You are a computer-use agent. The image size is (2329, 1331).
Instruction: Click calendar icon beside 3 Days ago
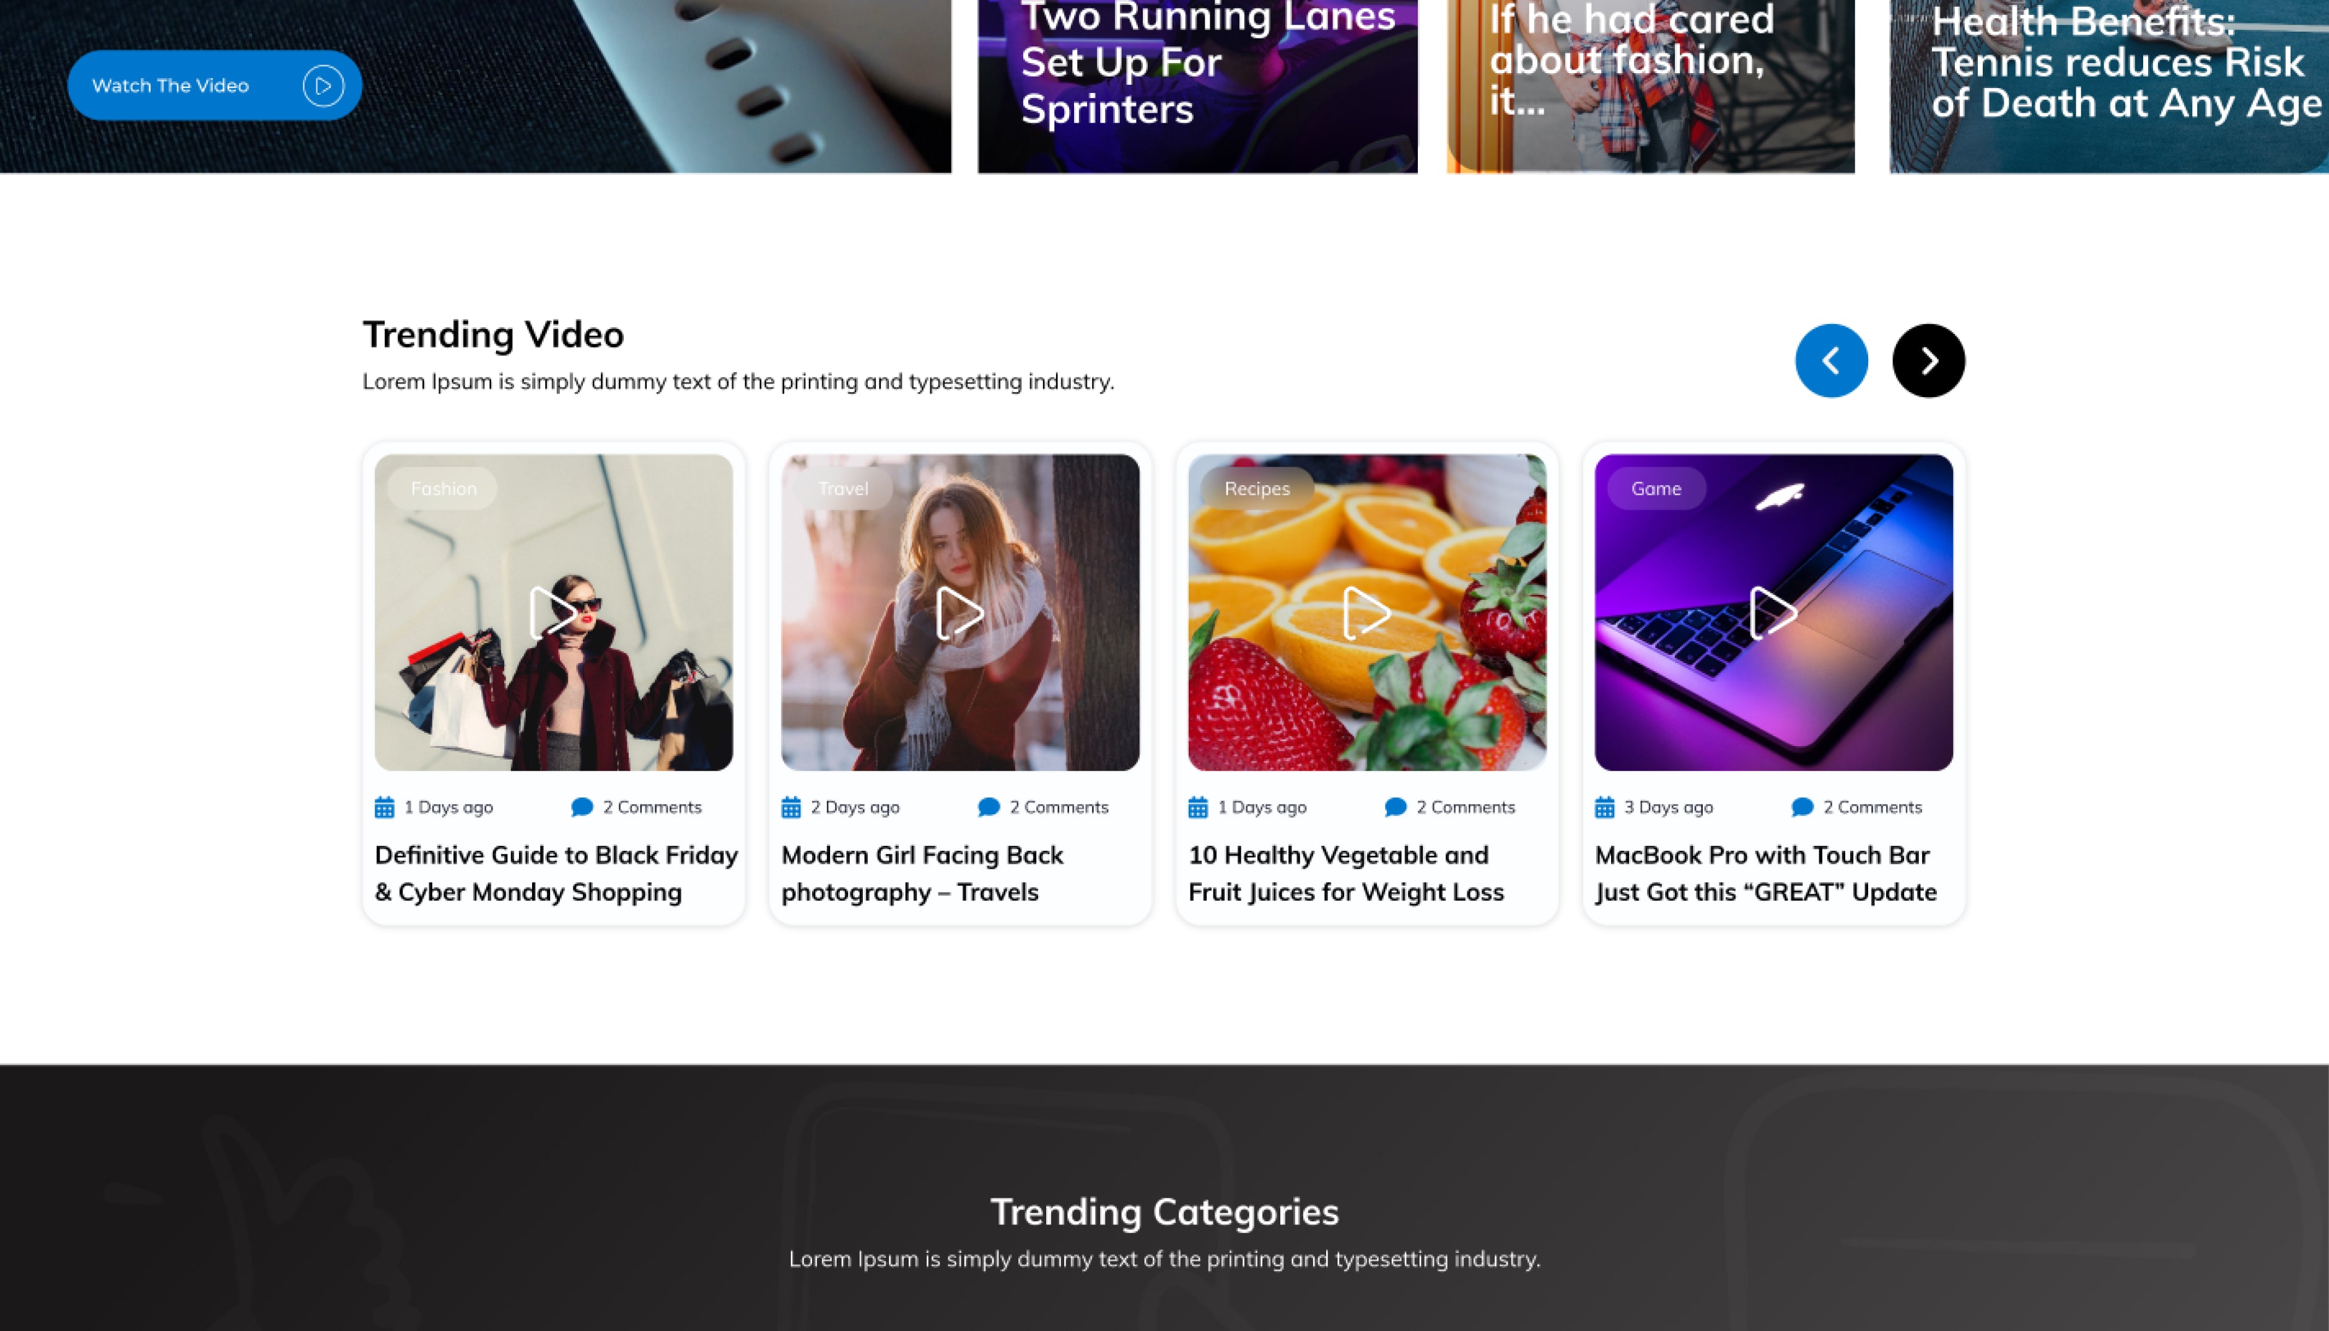pyautogui.click(x=1604, y=807)
